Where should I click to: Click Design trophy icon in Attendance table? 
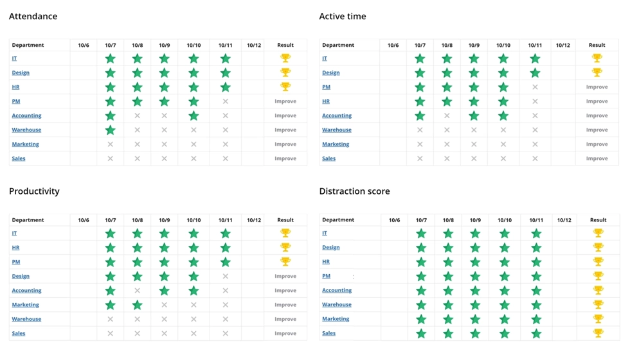coord(285,73)
